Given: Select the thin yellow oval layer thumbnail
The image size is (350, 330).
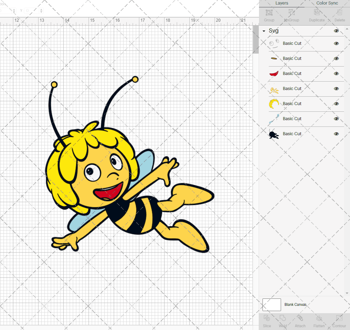Looking at the screenshot, I should [274, 58].
